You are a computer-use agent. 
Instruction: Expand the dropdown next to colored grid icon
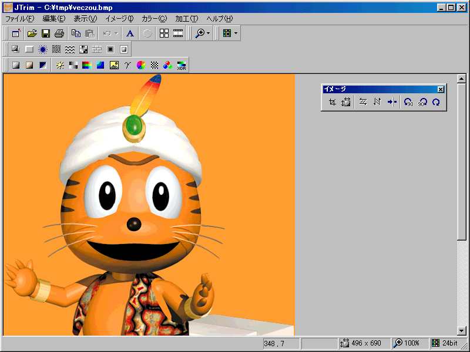coord(236,33)
